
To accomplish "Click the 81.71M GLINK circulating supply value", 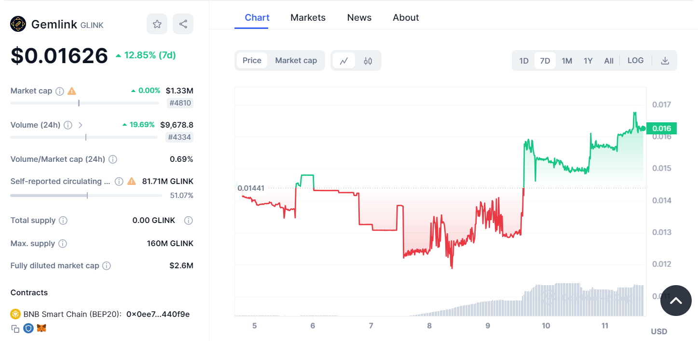I will pos(168,182).
